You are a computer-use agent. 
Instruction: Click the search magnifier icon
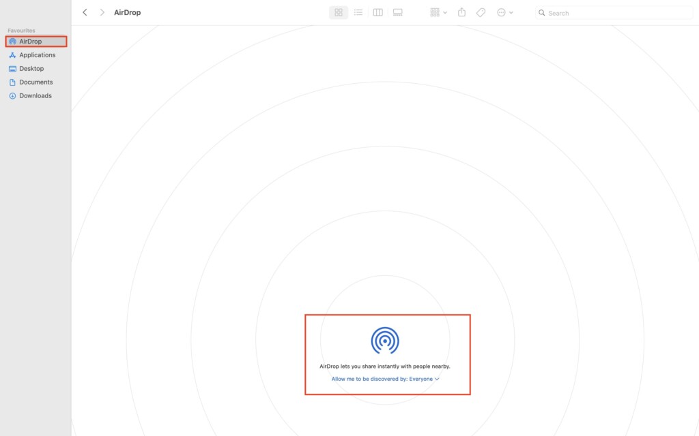(x=542, y=13)
